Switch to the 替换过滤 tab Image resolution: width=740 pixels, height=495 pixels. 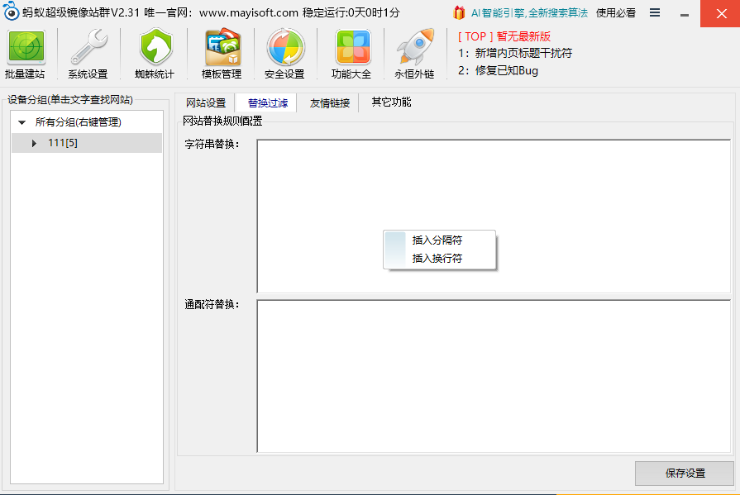coord(267,102)
